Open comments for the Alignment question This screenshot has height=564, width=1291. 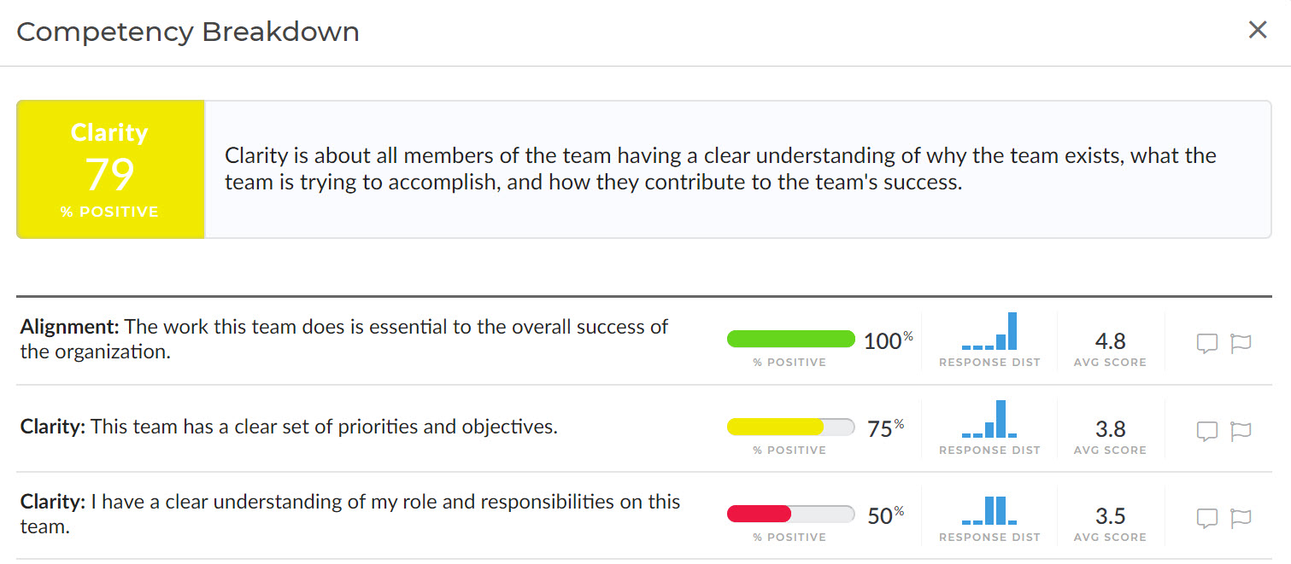pyautogui.click(x=1206, y=343)
